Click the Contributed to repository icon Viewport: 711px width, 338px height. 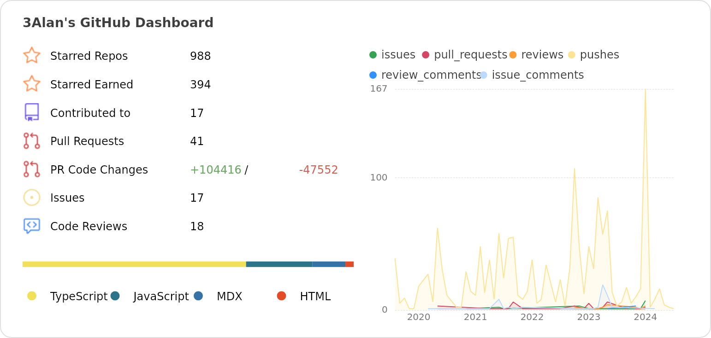[32, 112]
